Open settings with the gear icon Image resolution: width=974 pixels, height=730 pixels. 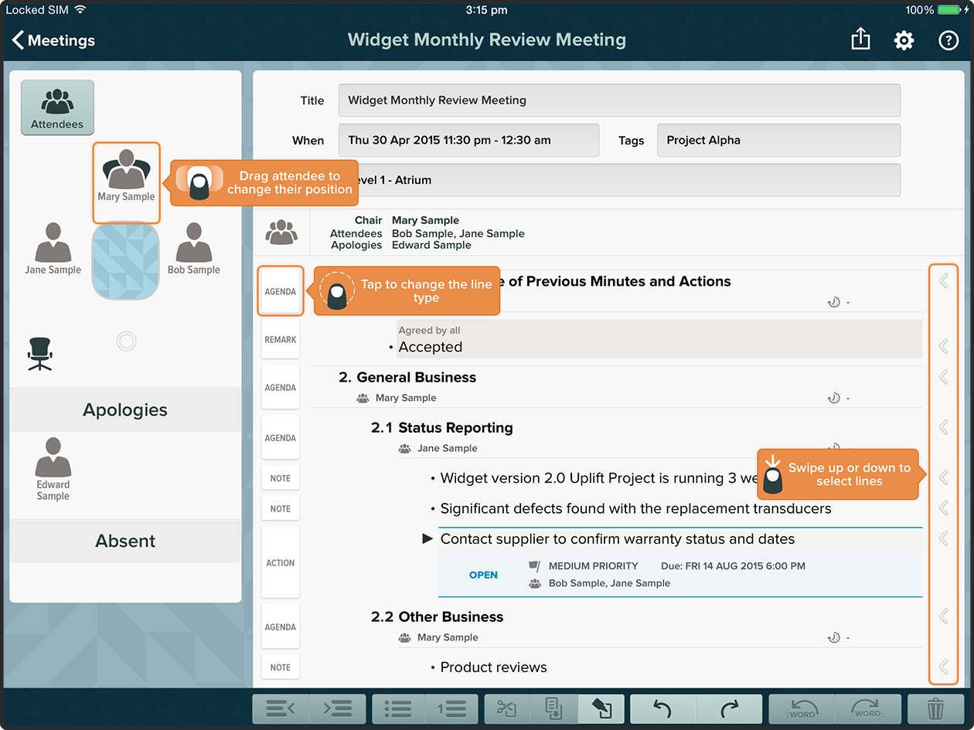[904, 40]
